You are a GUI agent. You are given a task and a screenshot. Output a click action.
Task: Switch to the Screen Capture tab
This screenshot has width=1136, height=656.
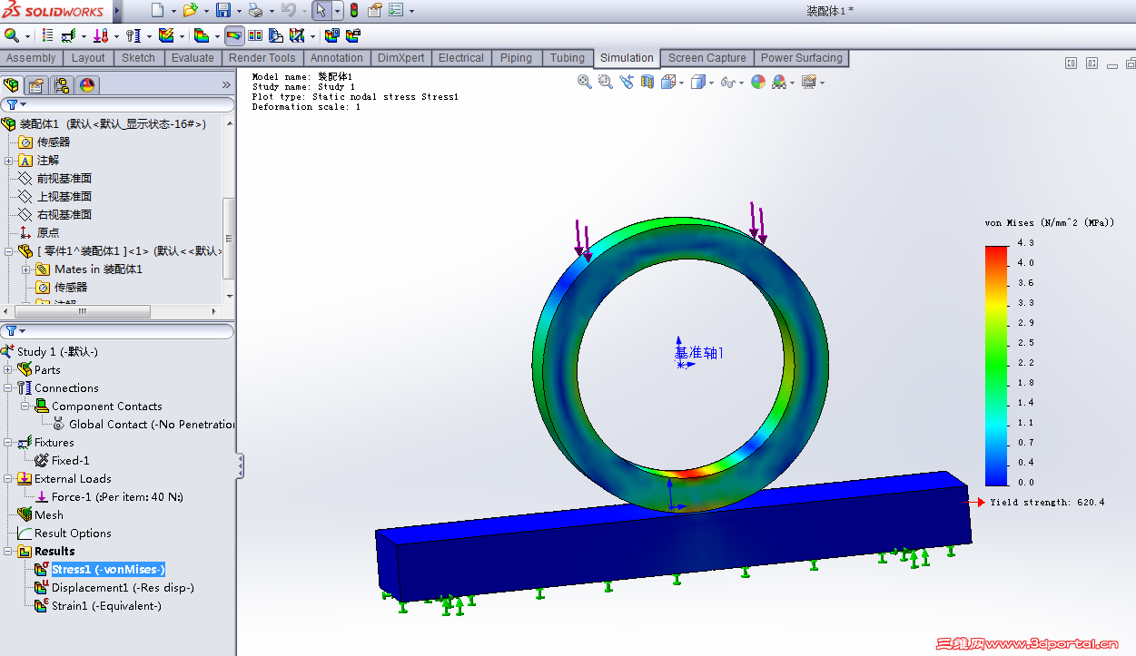[x=707, y=58]
